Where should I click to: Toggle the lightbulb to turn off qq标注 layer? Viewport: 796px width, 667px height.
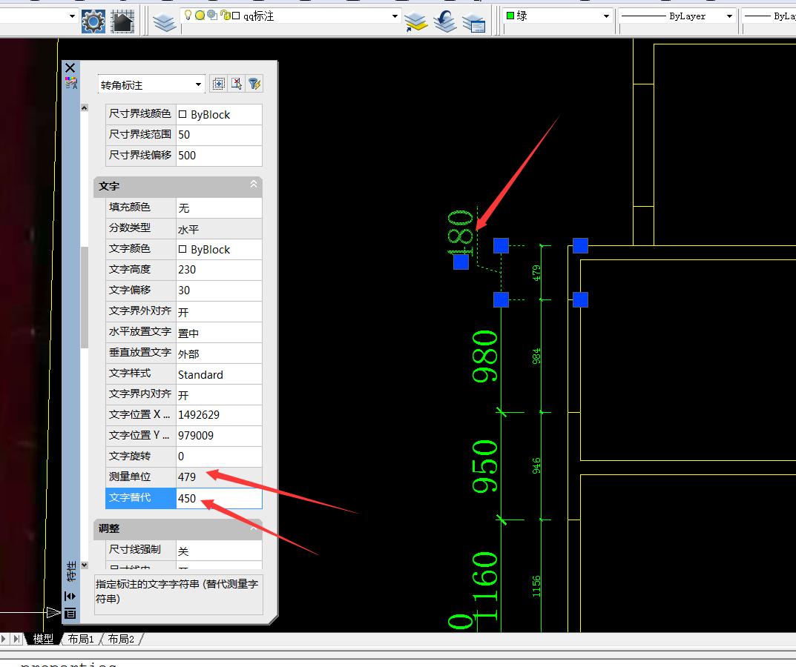pos(188,16)
